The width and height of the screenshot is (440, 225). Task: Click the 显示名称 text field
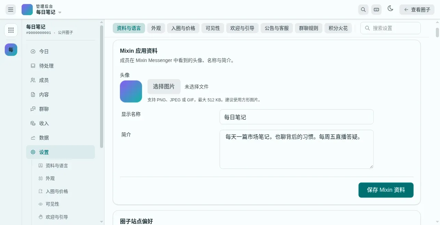[297, 117]
